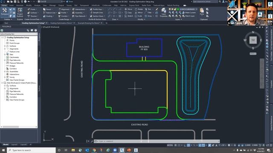
Task: Switch to the Analyze ribbon tab
Action: 37,6
